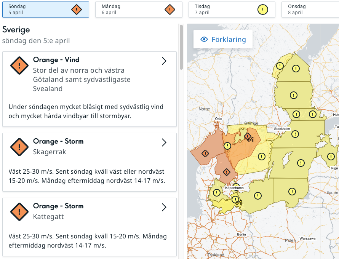Click the yellow warning marker near Riga

(x=331, y=156)
